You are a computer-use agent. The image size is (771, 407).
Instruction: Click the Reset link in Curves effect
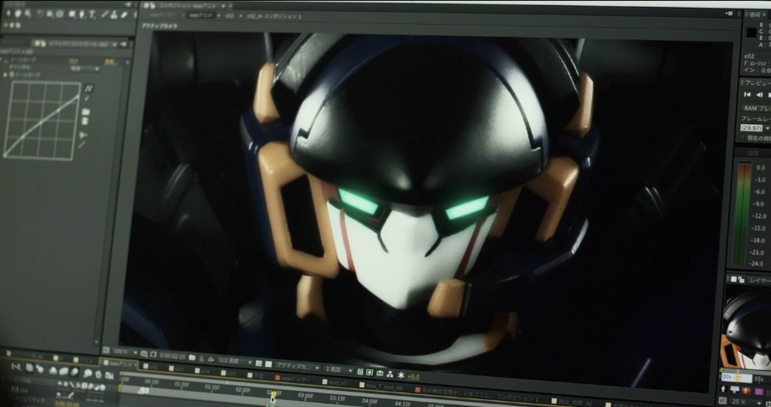coord(72,62)
